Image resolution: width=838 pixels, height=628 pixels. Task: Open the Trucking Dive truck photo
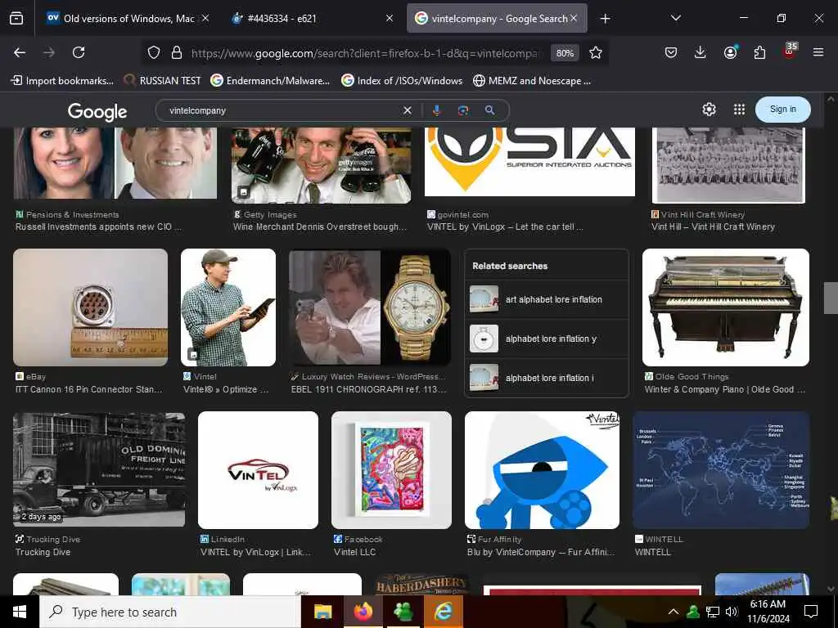coord(99,469)
